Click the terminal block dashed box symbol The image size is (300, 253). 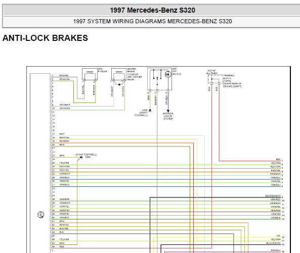tap(215, 79)
